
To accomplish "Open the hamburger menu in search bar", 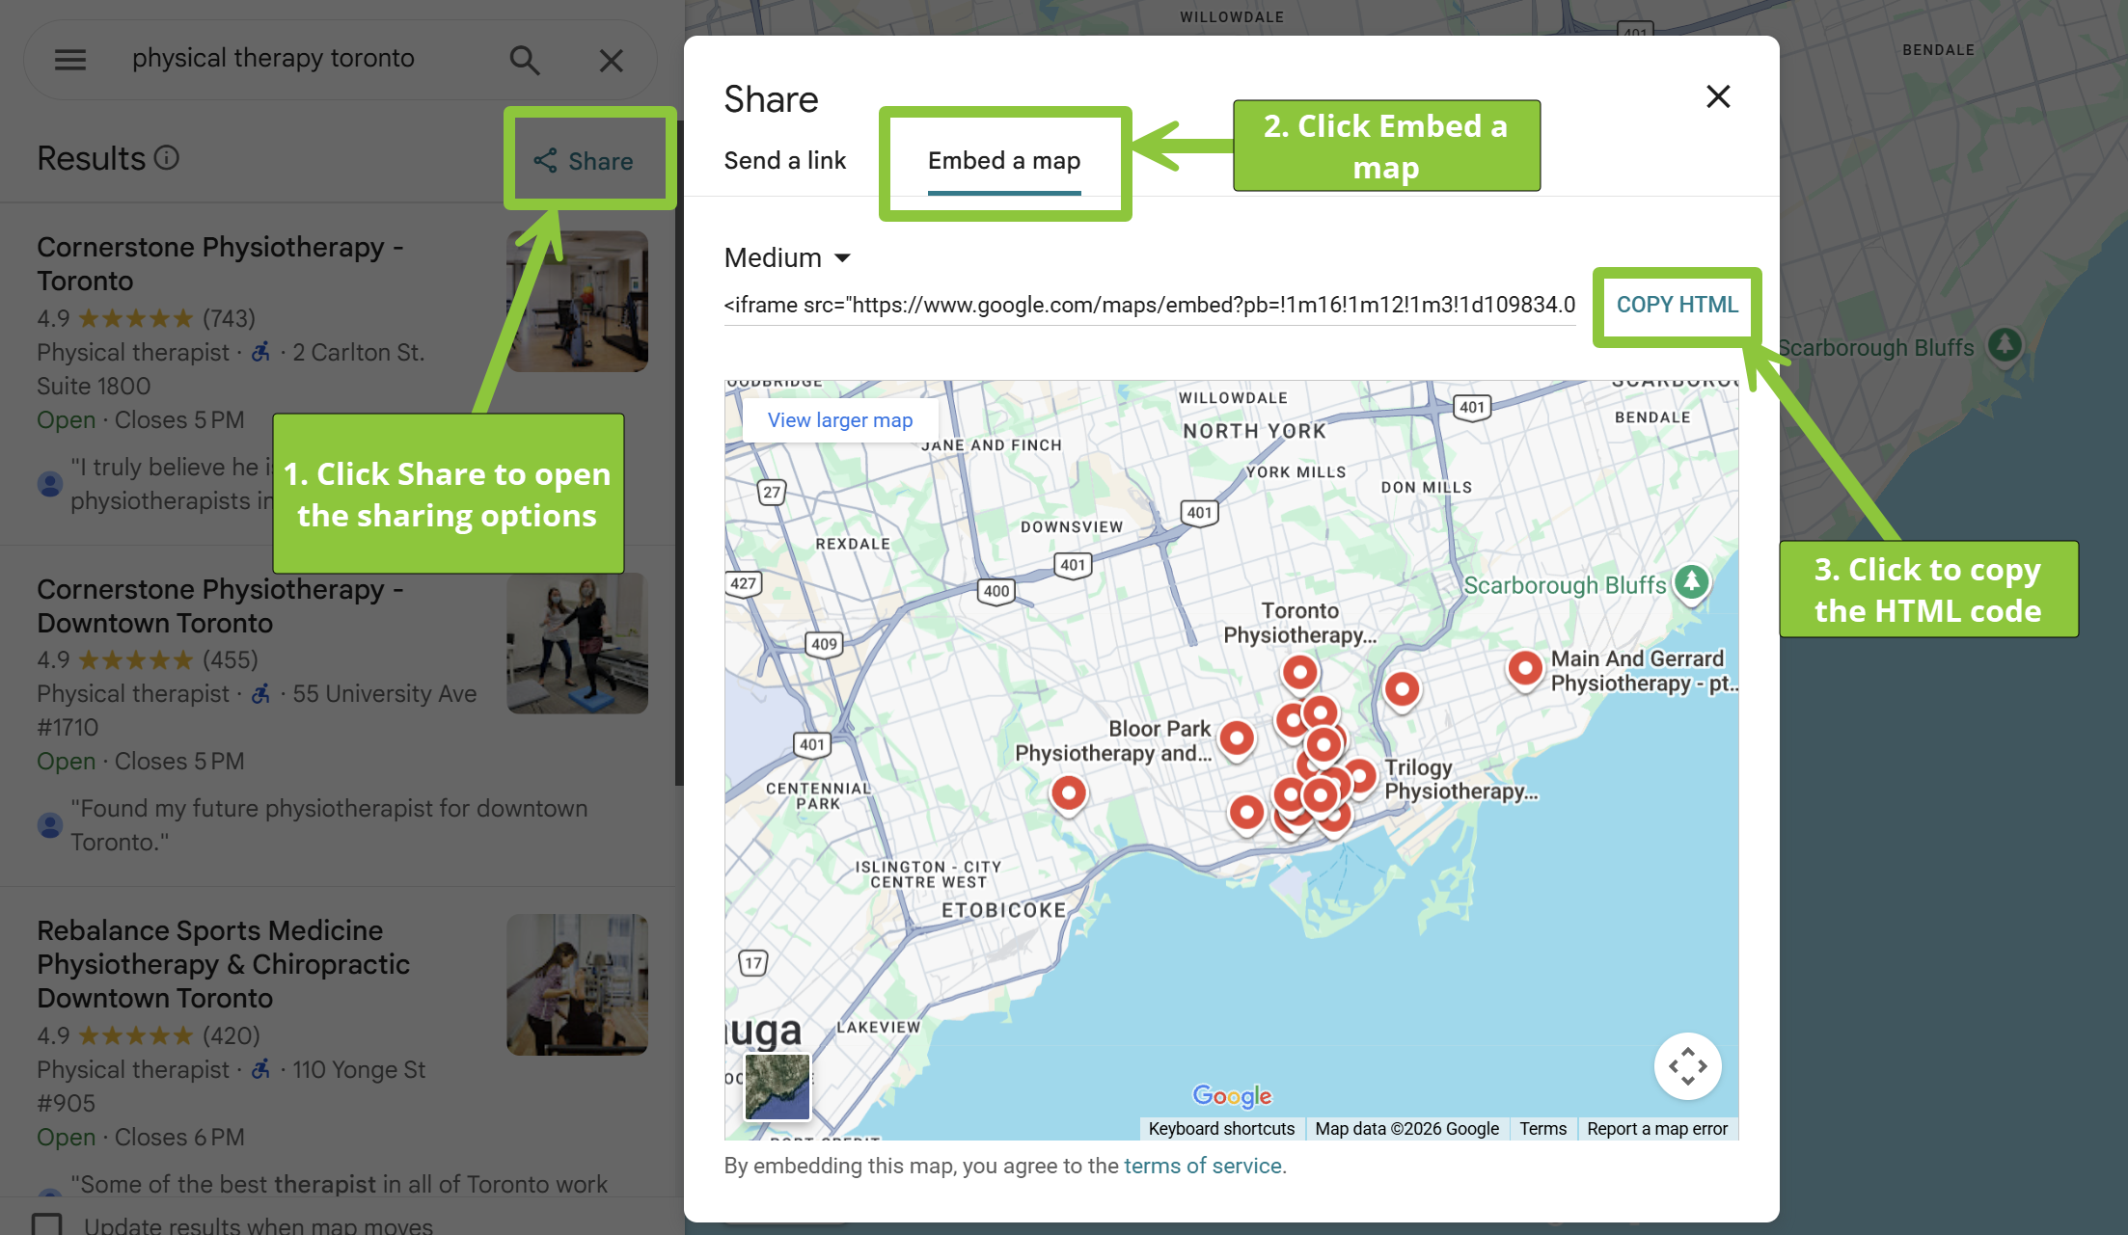I will click(69, 60).
